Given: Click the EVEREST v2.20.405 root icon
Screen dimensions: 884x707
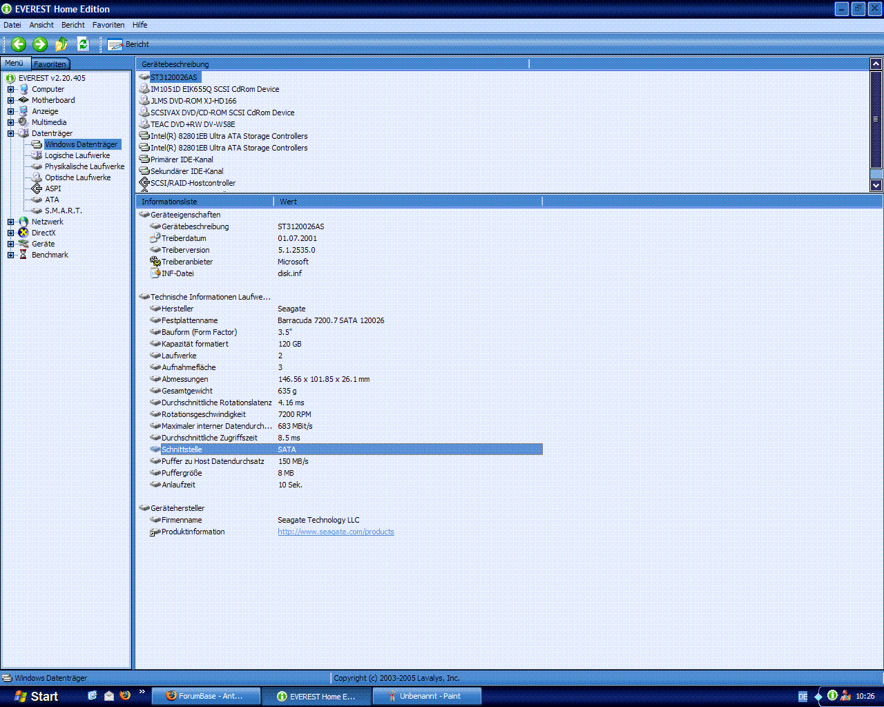Looking at the screenshot, I should point(10,78).
